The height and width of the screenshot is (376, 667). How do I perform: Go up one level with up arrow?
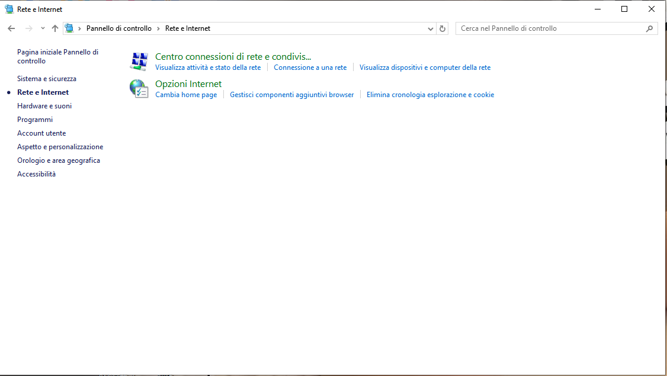(x=55, y=28)
